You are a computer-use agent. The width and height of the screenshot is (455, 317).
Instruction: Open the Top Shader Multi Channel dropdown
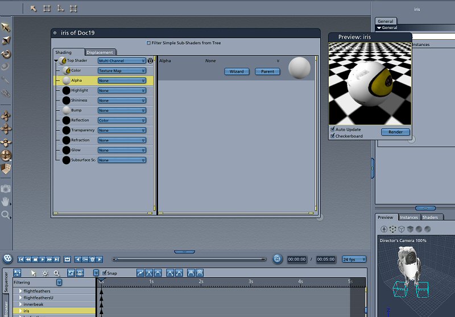(122, 61)
